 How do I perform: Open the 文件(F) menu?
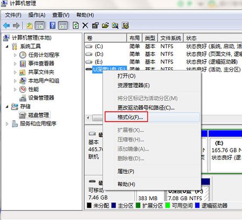13,15
